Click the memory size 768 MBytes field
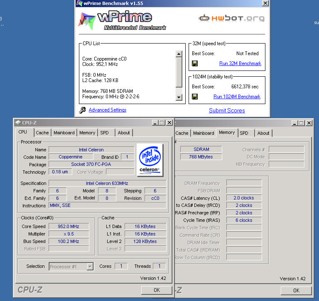 (201, 157)
